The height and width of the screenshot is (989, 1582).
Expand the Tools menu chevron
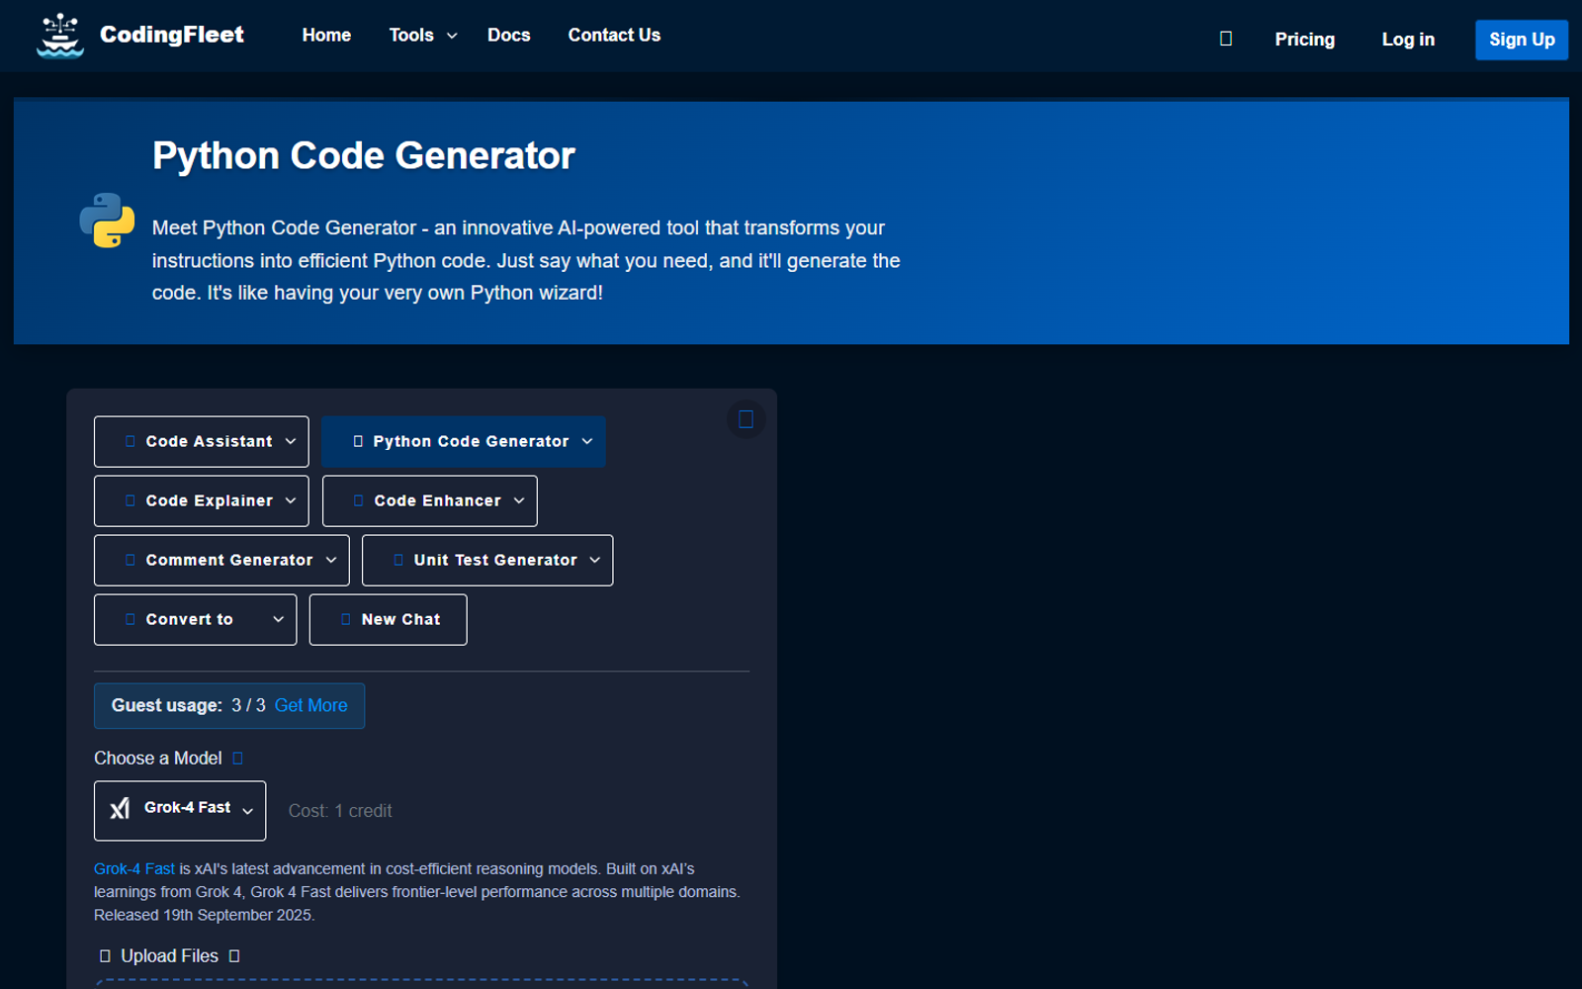(x=452, y=36)
